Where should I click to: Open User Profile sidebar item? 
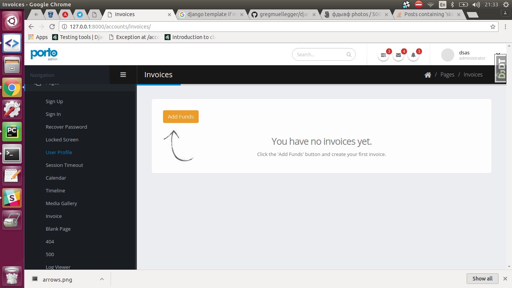point(59,152)
